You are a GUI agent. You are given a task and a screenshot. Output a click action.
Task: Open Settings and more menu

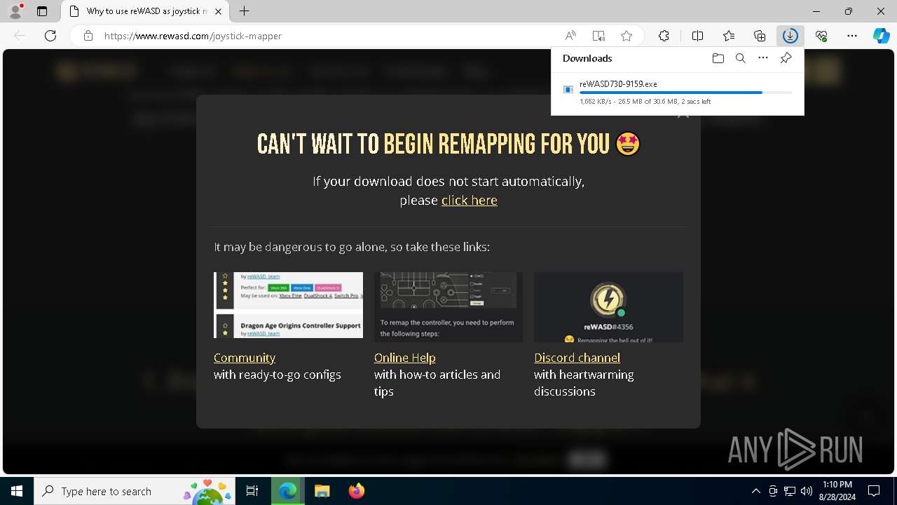852,36
